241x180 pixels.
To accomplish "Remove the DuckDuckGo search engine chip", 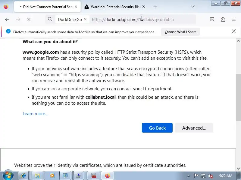I will click(85, 19).
